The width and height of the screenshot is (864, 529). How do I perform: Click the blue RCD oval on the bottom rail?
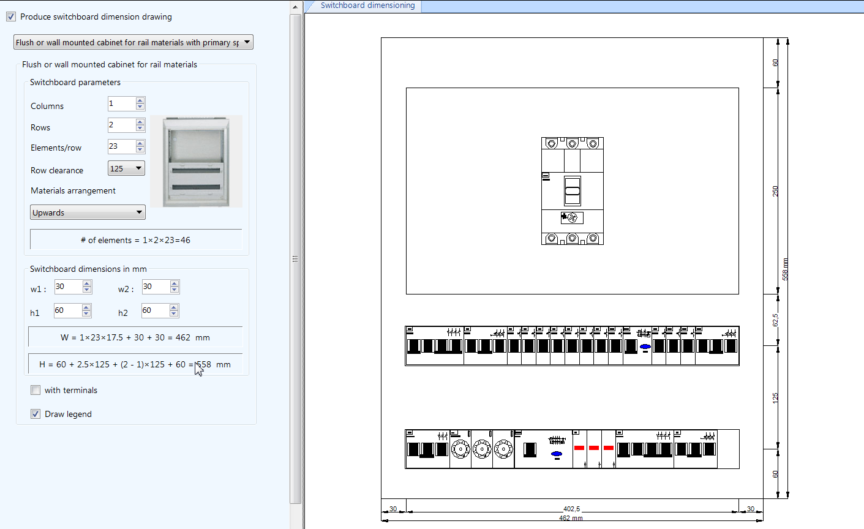pos(557,453)
